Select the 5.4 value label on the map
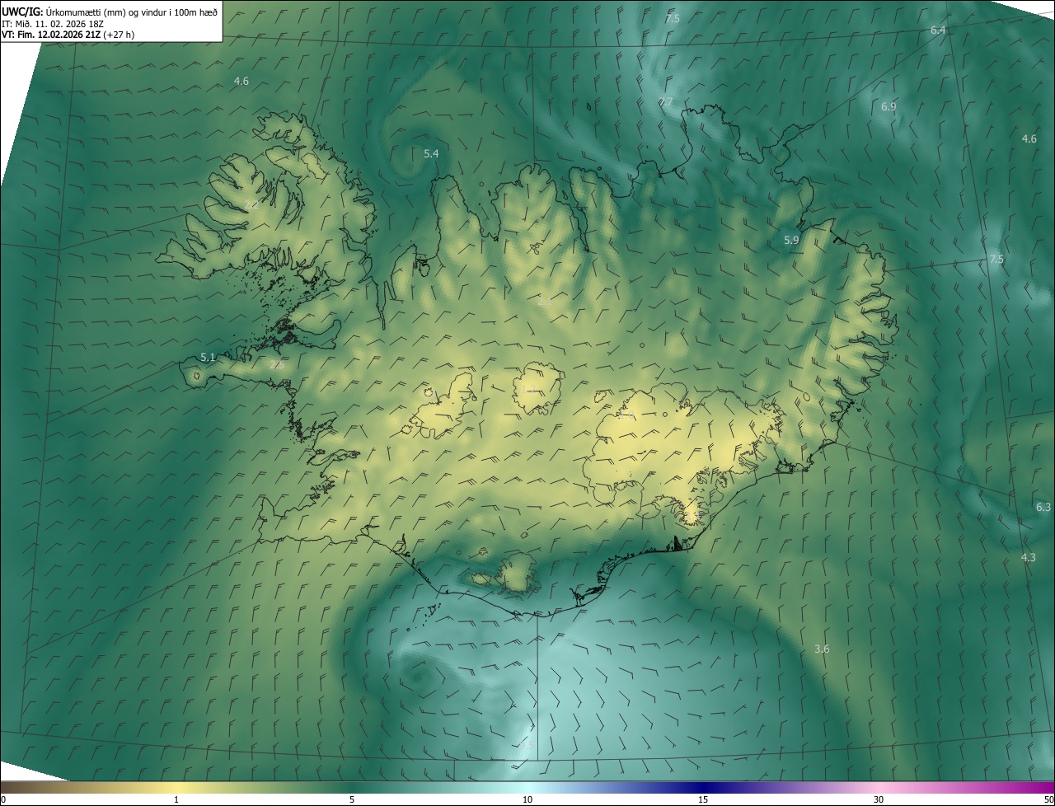1055x806 pixels. click(431, 154)
